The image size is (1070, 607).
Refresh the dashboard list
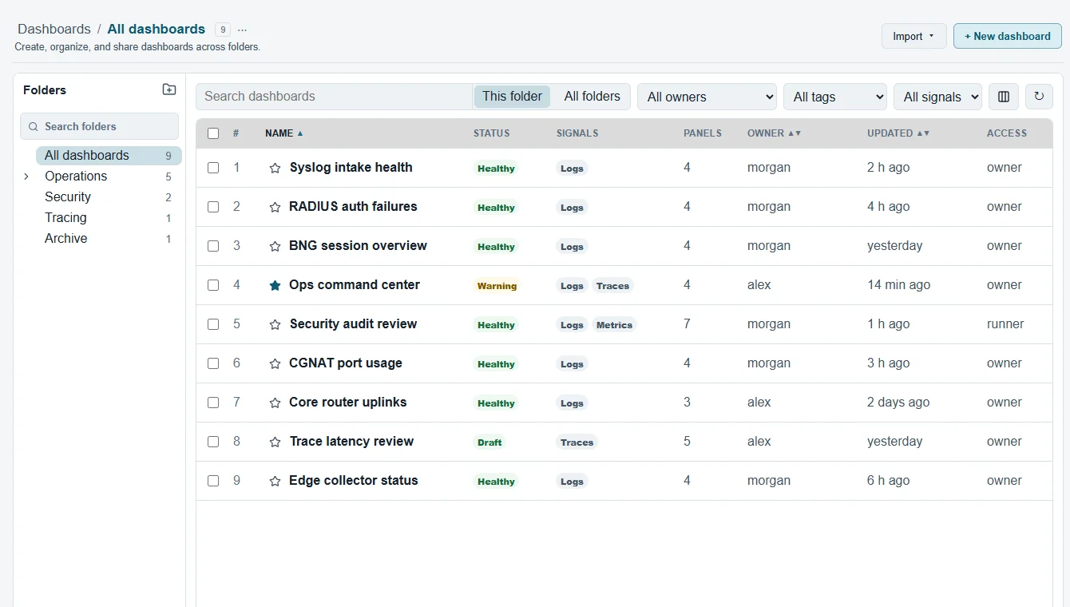(1039, 97)
